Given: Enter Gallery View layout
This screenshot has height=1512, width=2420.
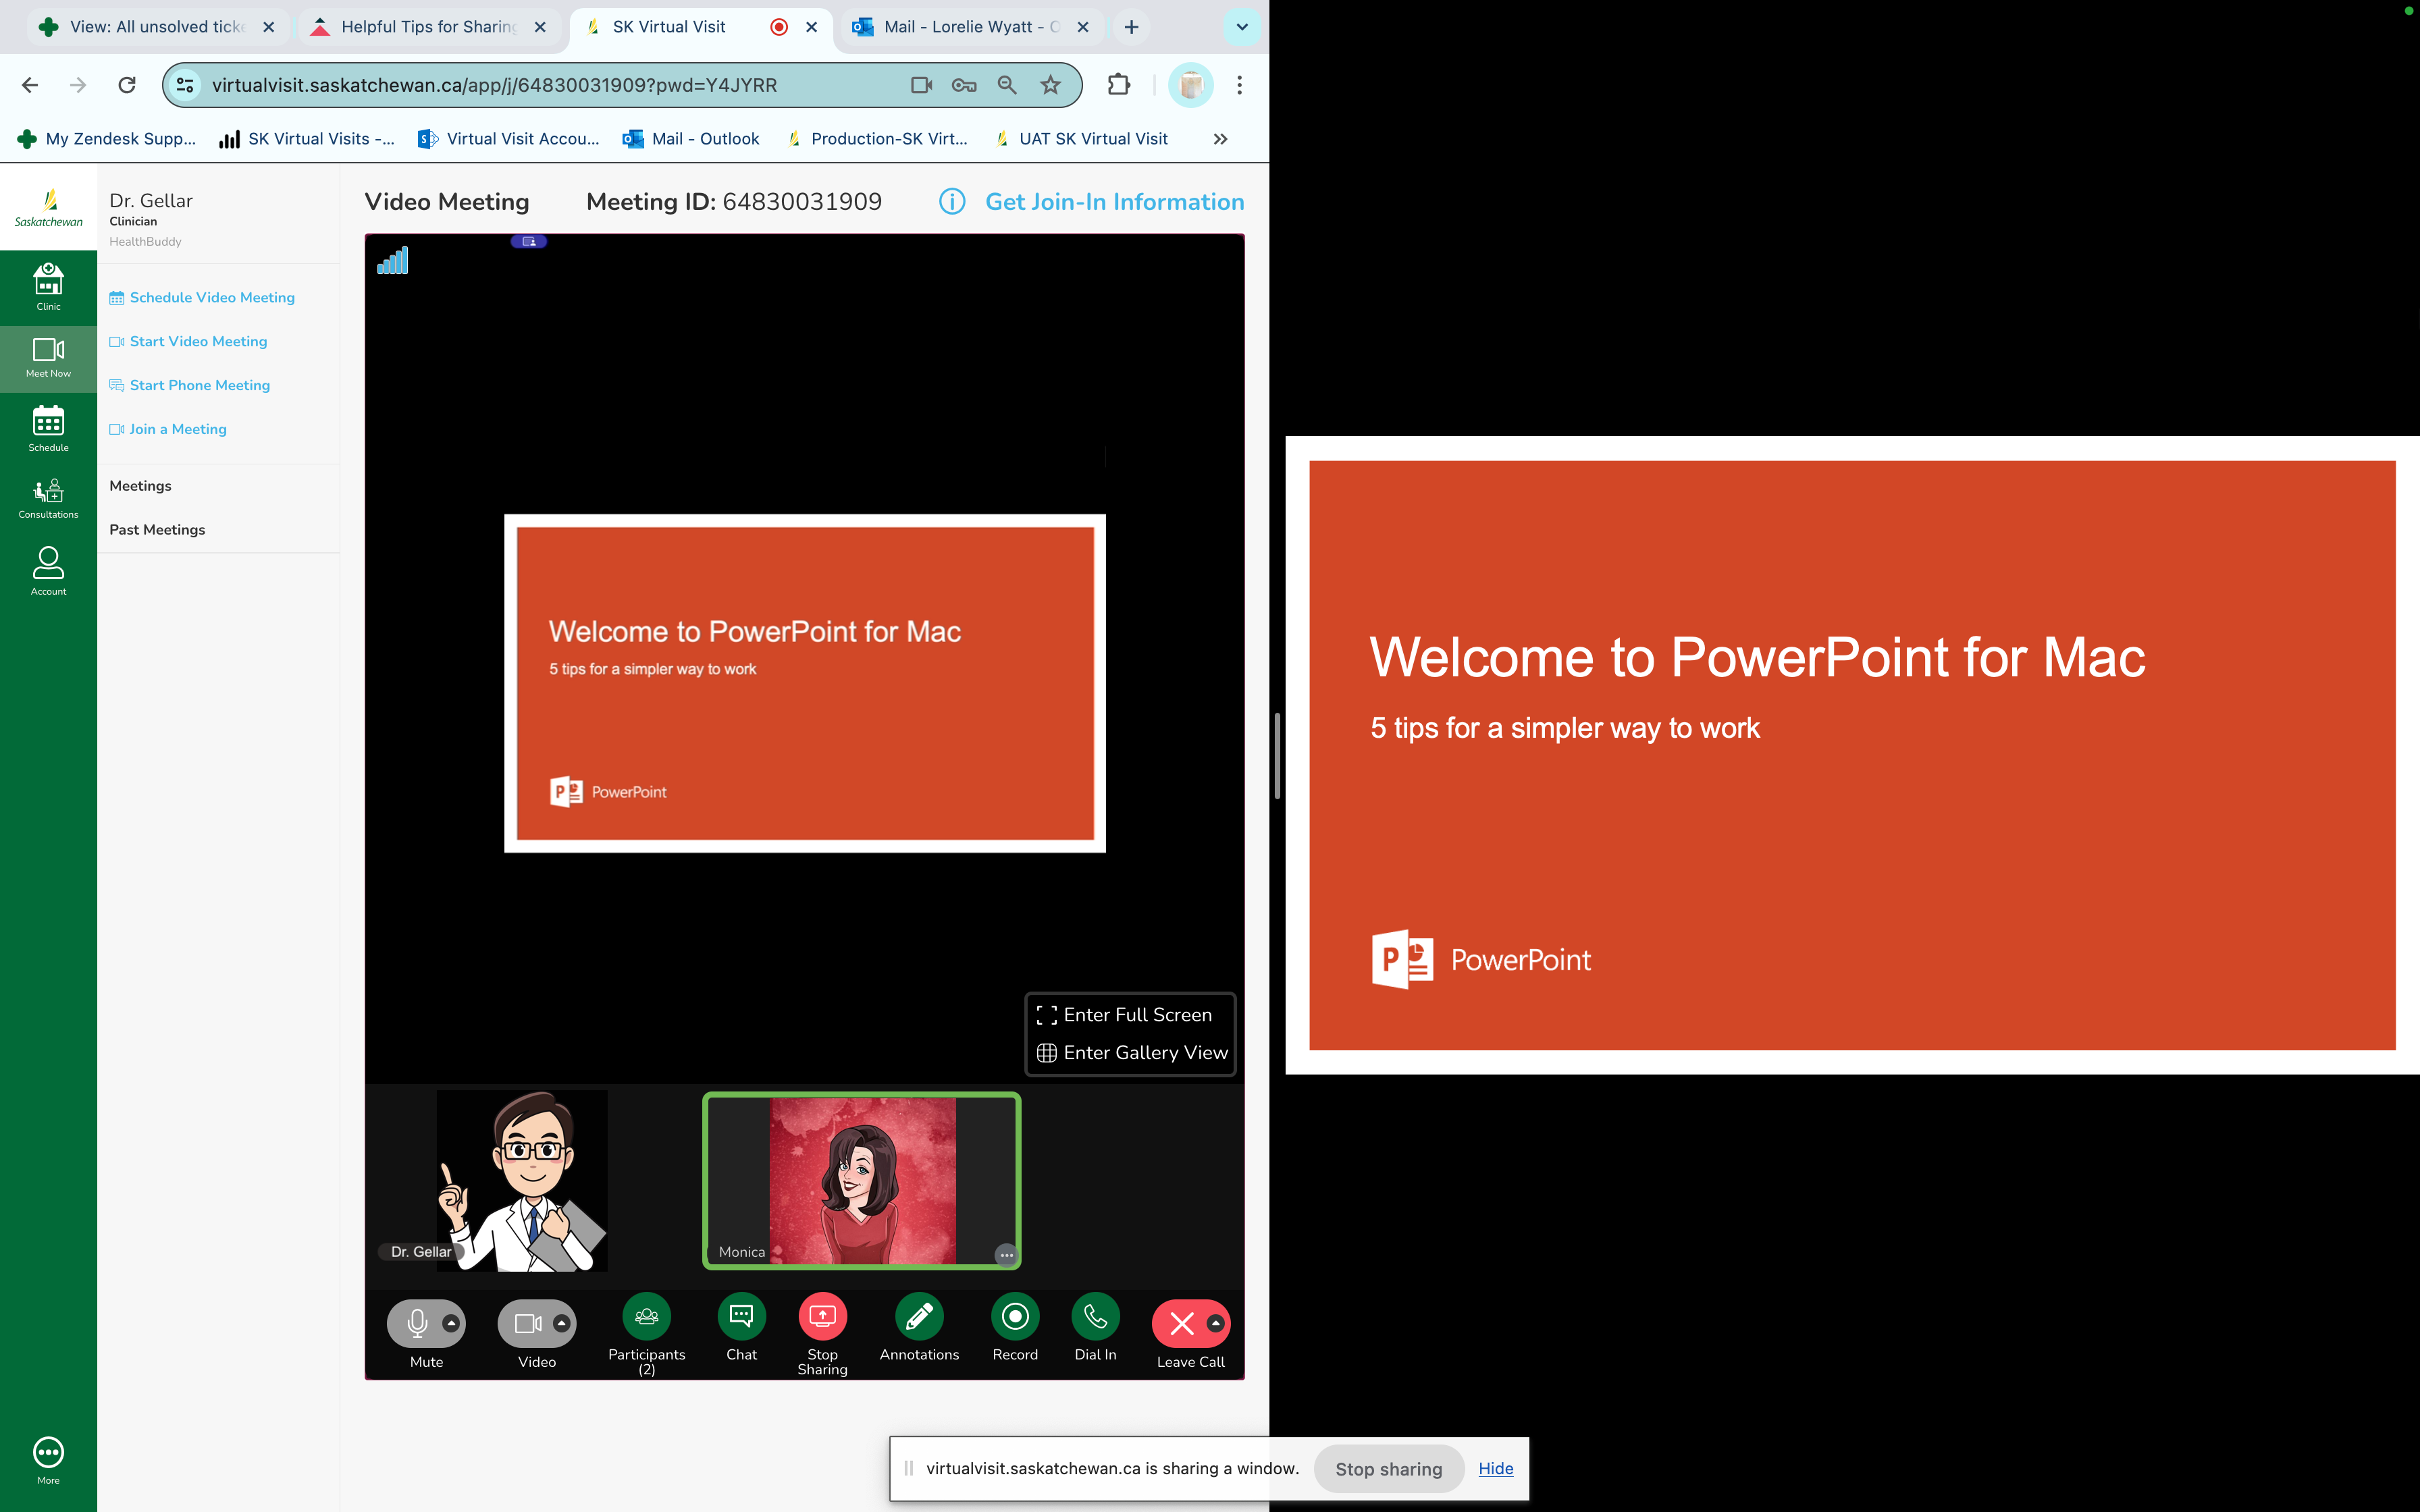Looking at the screenshot, I should coord(1129,1052).
